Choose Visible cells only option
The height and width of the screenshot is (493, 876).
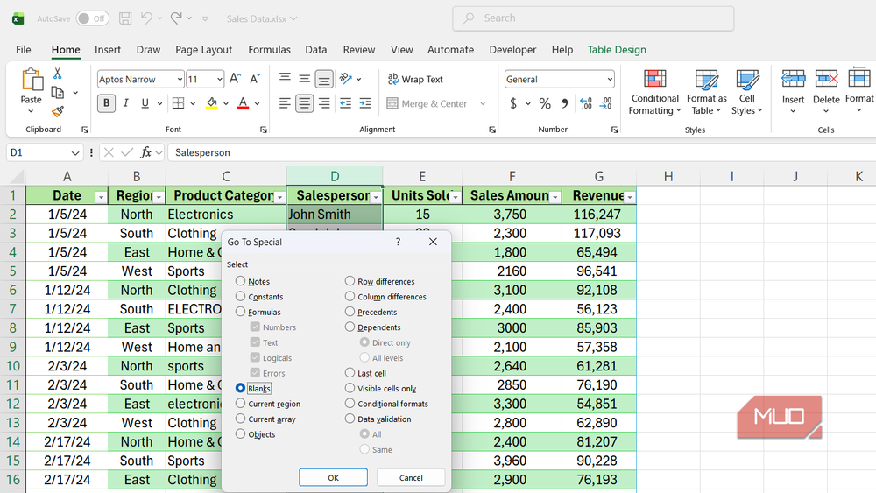(x=350, y=387)
